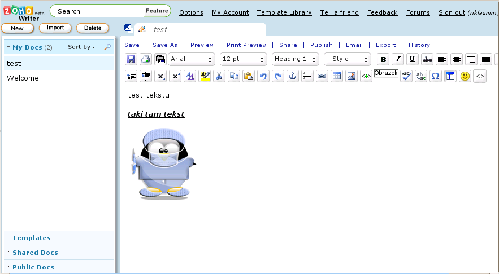This screenshot has width=499, height=274.
Task: Toggle underline formatting
Action: tap(413, 59)
